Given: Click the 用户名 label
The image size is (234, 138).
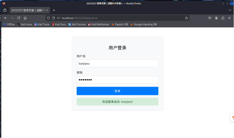Looking at the screenshot, I should (81, 56).
